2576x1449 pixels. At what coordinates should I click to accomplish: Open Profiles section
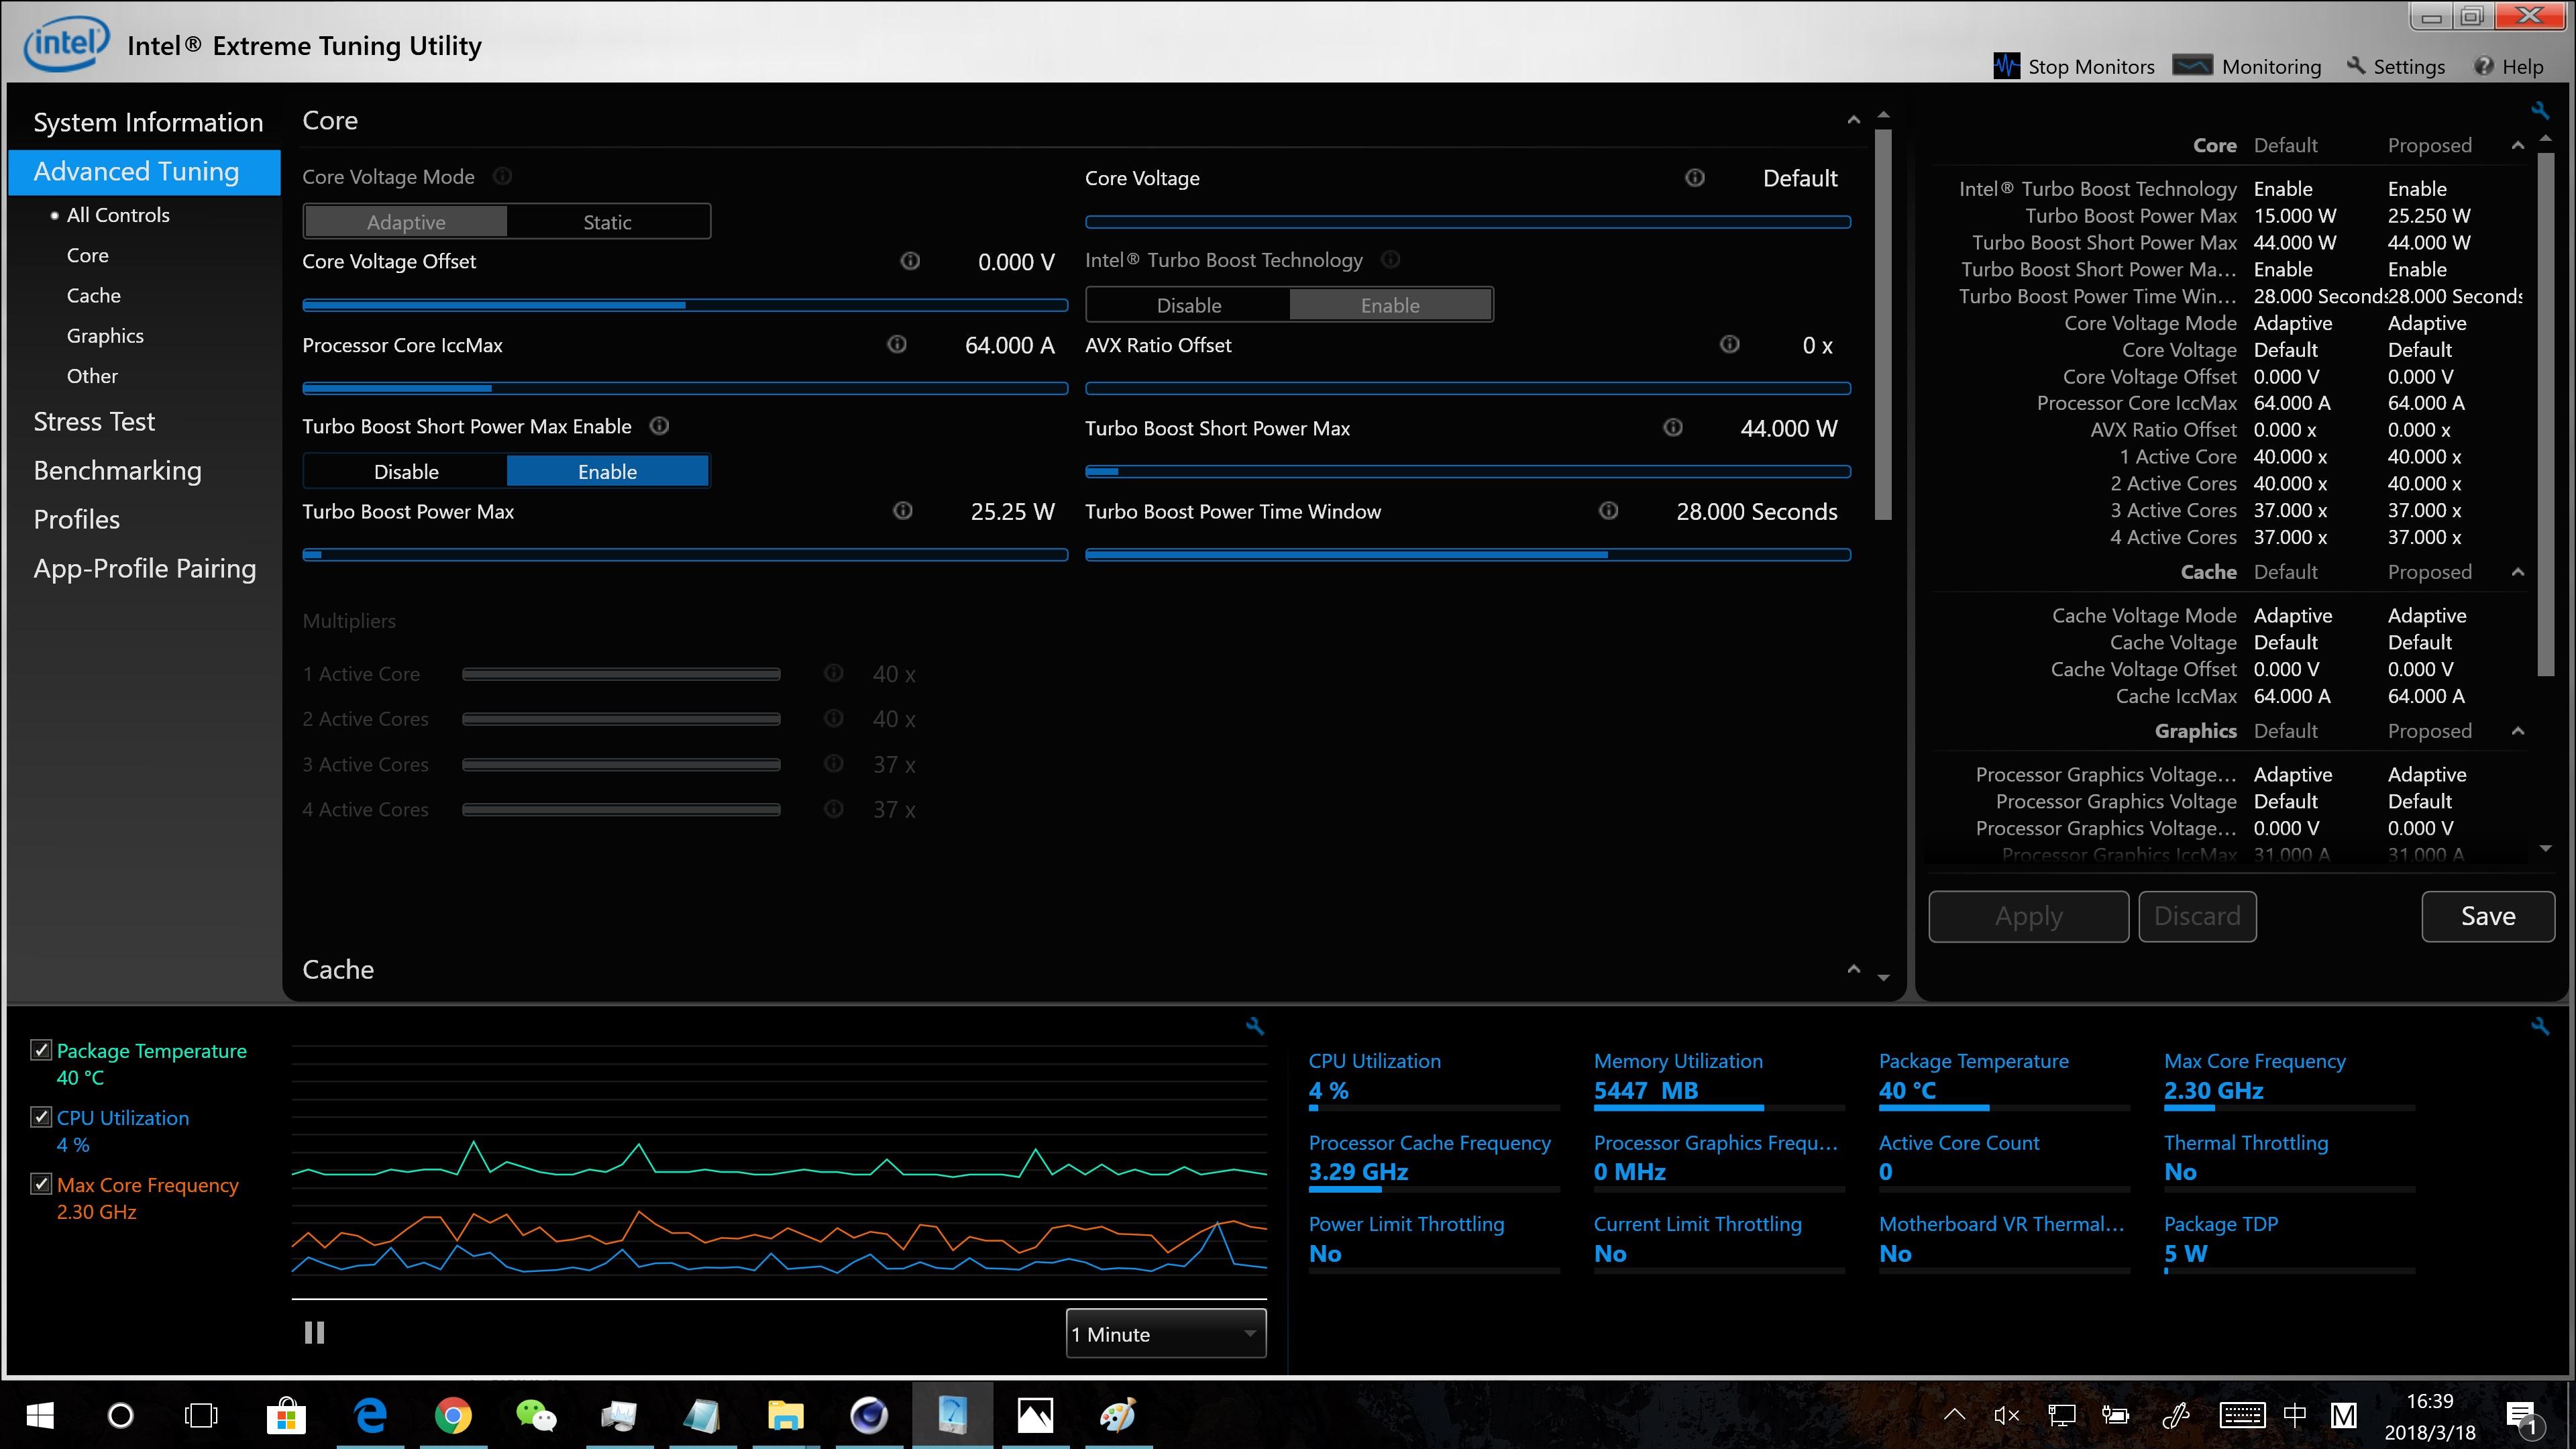click(76, 520)
